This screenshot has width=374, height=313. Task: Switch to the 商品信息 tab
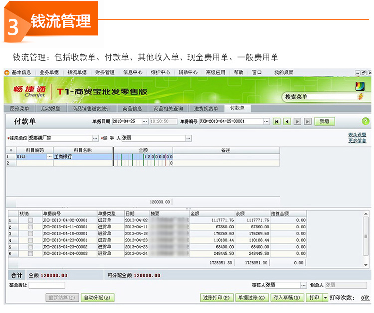132,109
